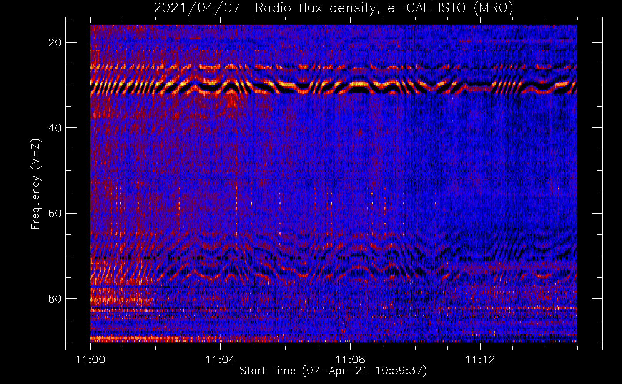Screen dimensions: 622x384
Task: Click the 'Frequency (MHZ)' axis label
Action: pos(35,184)
